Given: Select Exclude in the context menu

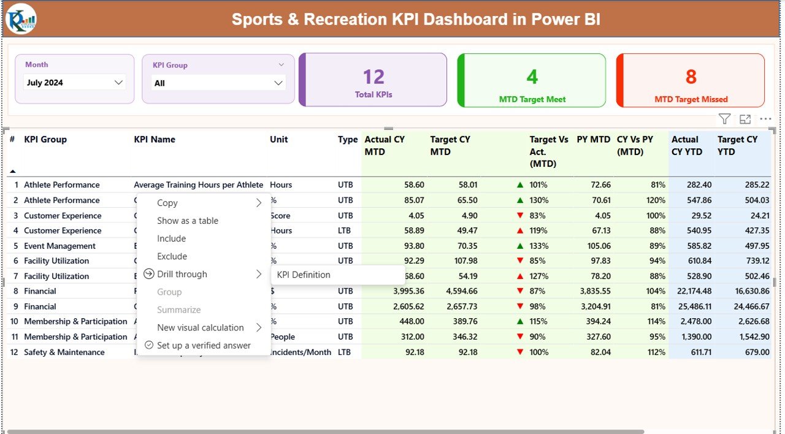Looking at the screenshot, I should [x=172, y=256].
